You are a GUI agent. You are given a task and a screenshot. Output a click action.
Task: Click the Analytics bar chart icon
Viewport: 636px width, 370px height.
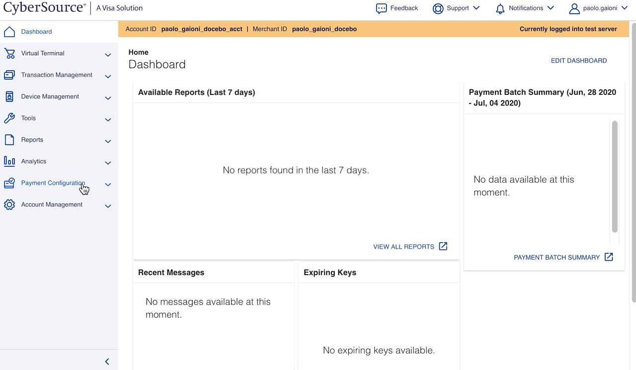pos(9,161)
